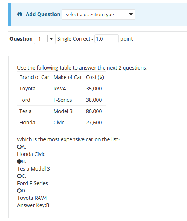
Task: Click the 27,600 cost cell
Action: tap(95, 123)
